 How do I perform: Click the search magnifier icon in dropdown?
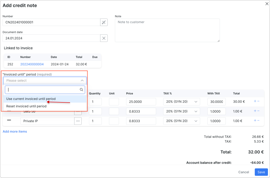(x=81, y=90)
